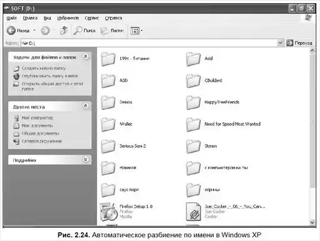The width and height of the screenshot is (320, 241).
Task: Go up one folder level
Action: tap(64, 31)
